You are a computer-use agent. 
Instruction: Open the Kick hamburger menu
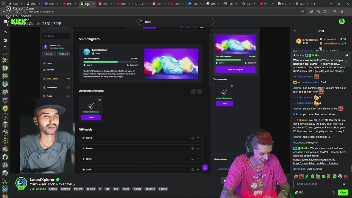click(x=6, y=21)
